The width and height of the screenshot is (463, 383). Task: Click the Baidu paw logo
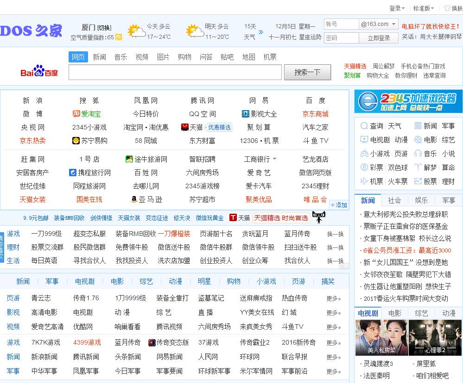point(39,71)
